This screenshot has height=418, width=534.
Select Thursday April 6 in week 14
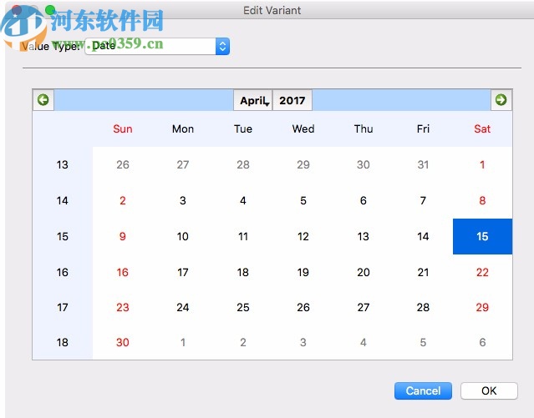[363, 200]
